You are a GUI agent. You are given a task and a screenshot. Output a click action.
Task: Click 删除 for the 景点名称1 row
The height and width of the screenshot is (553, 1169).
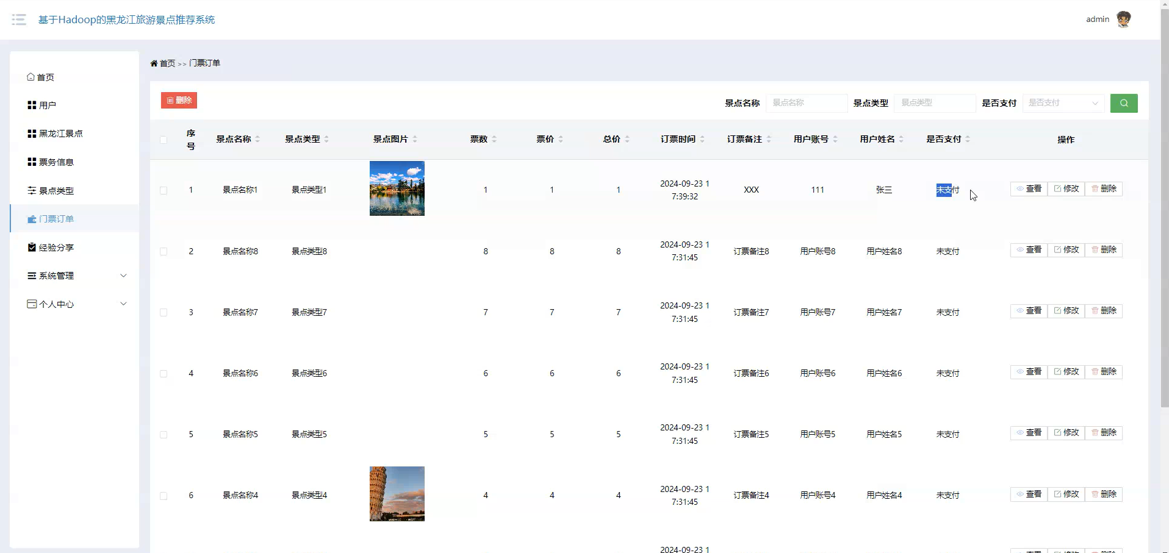click(x=1104, y=189)
